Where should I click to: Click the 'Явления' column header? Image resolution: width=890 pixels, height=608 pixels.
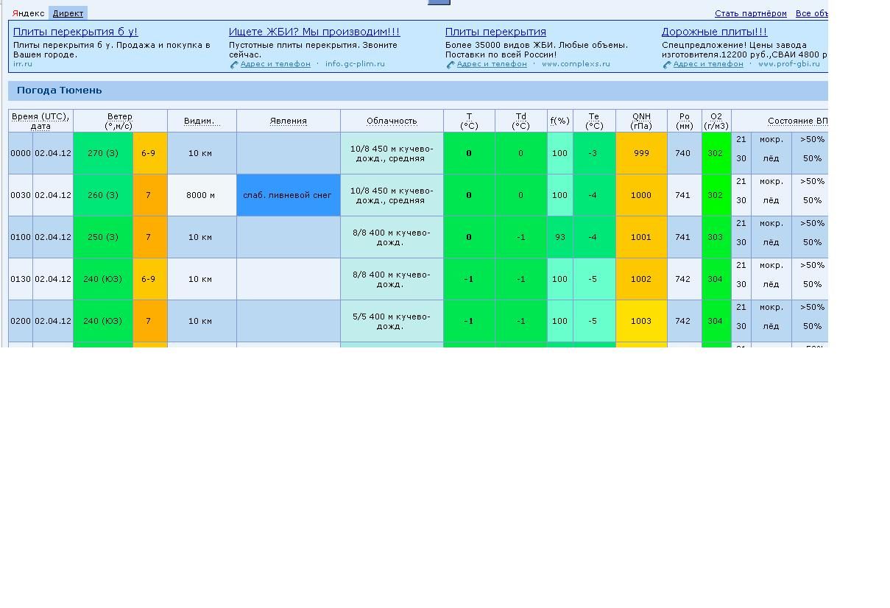pyautogui.click(x=289, y=121)
